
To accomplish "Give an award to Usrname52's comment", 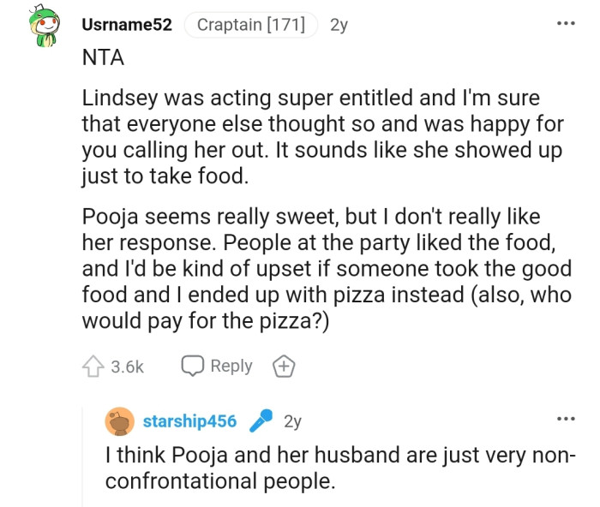I will click(284, 367).
